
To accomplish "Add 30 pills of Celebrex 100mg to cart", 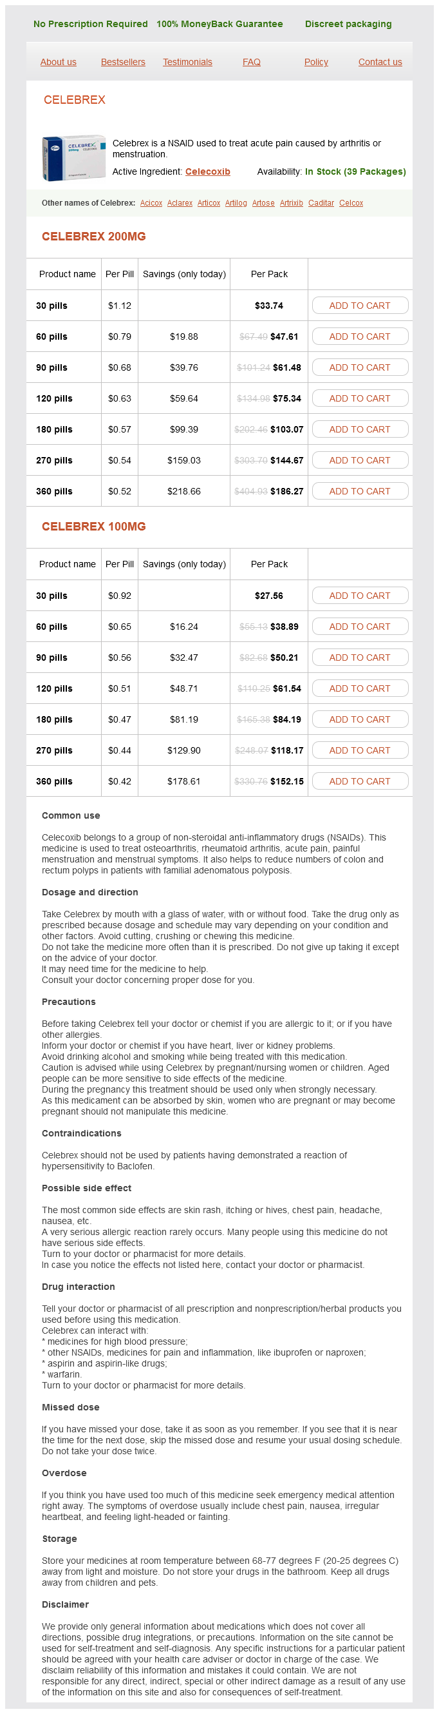I will [x=359, y=596].
